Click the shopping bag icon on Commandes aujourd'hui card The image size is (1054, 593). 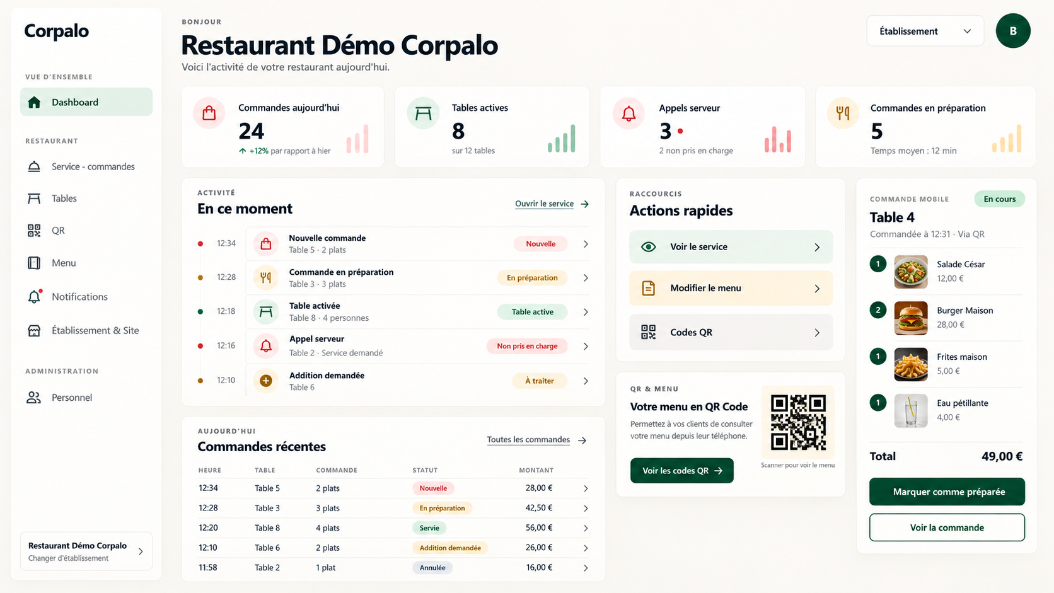209,113
